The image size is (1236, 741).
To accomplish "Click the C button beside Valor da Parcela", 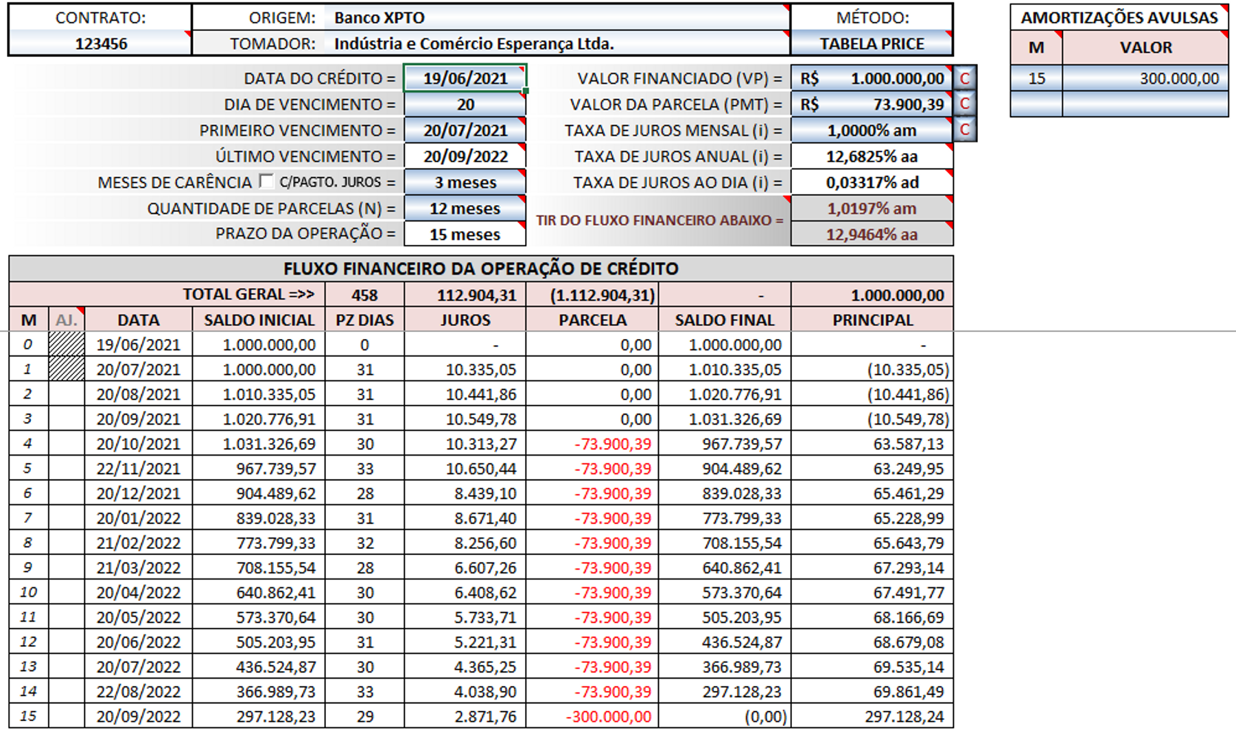I will [965, 104].
